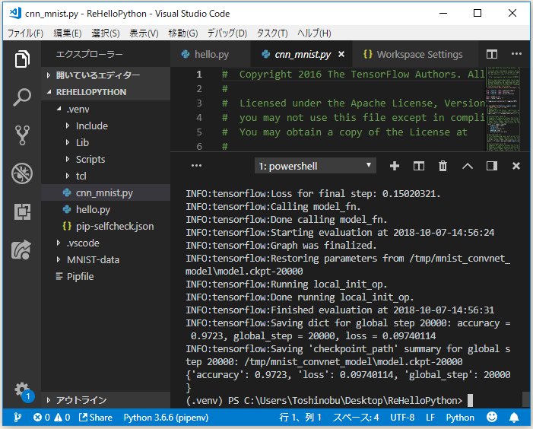Expand the tcl folder
The width and height of the screenshot is (533, 429).
(106, 176)
